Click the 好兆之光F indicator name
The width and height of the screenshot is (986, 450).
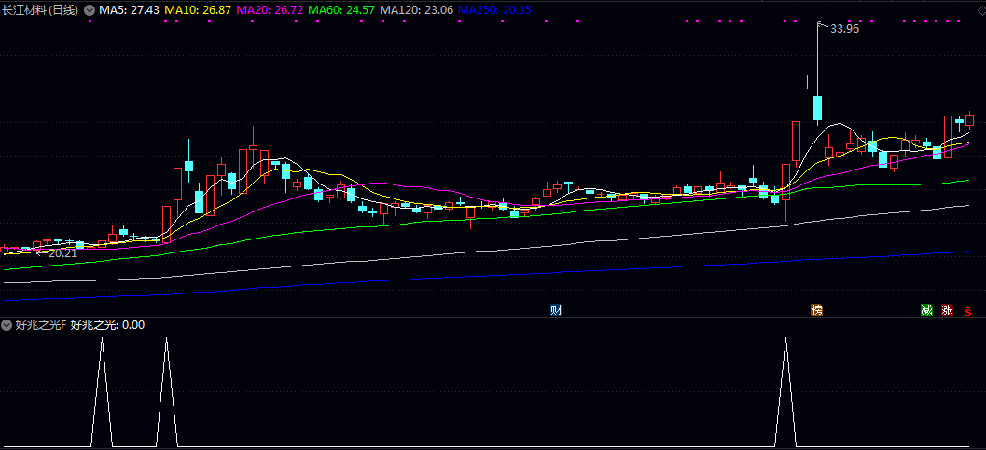click(41, 325)
